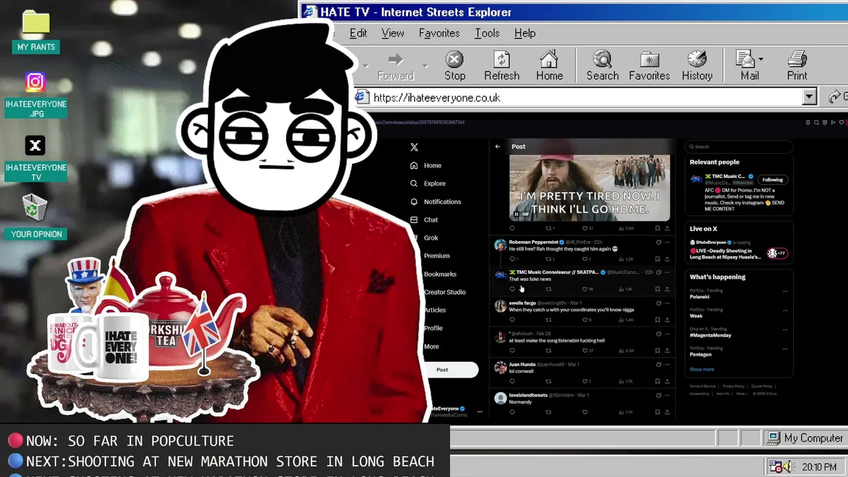848x477 pixels.
Task: Open the Search toolbar icon
Action: point(602,60)
